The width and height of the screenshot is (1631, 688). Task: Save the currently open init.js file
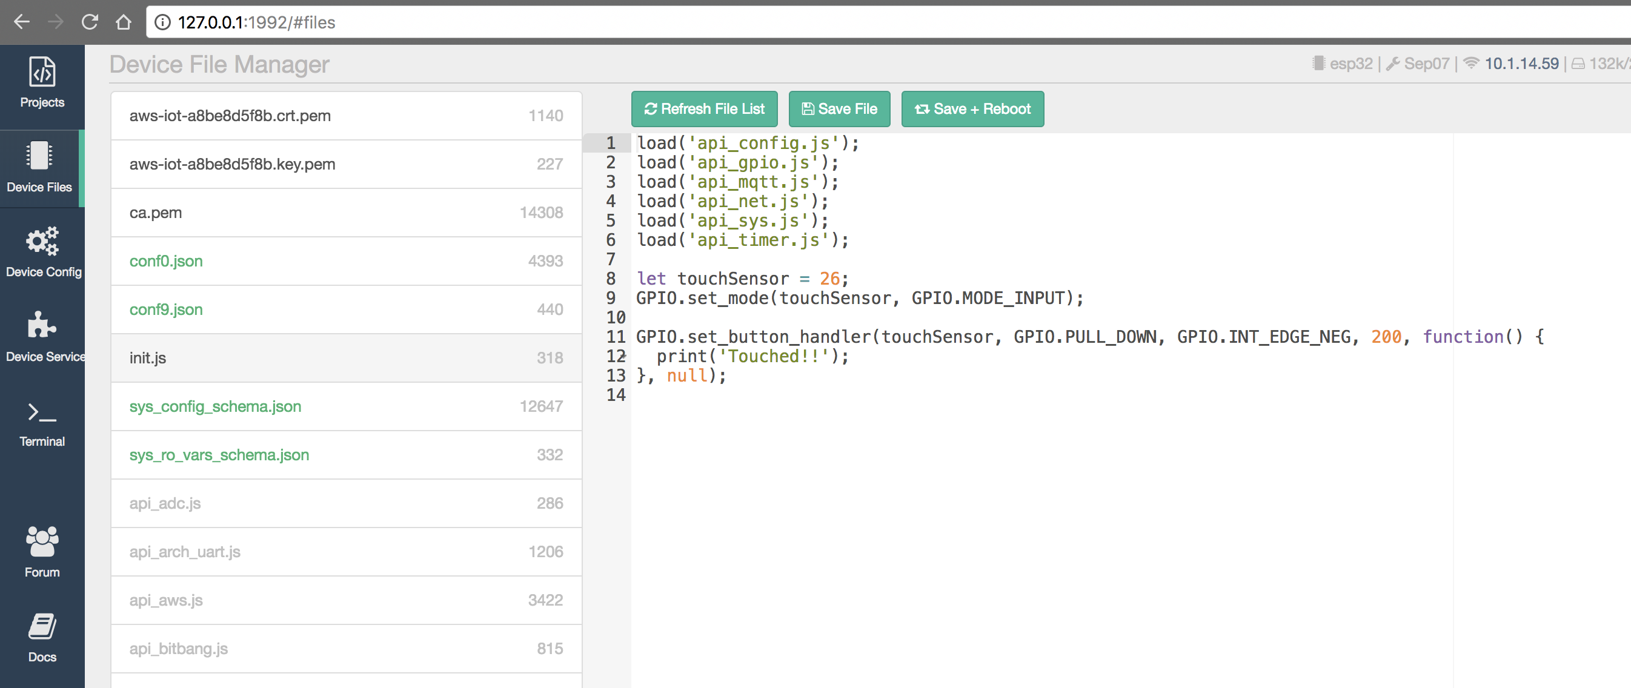(839, 108)
